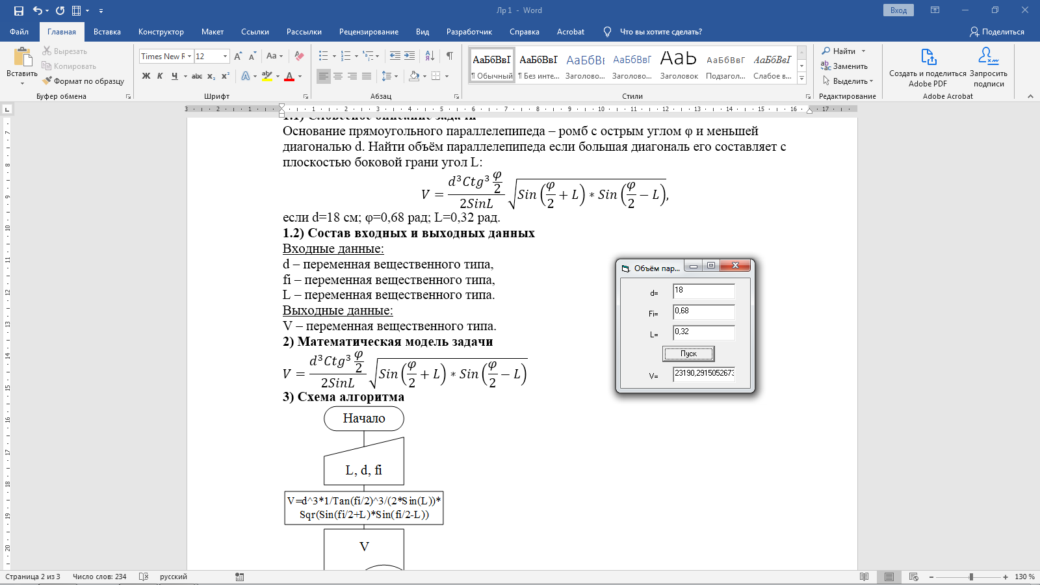Select the Без интервала style

538,65
